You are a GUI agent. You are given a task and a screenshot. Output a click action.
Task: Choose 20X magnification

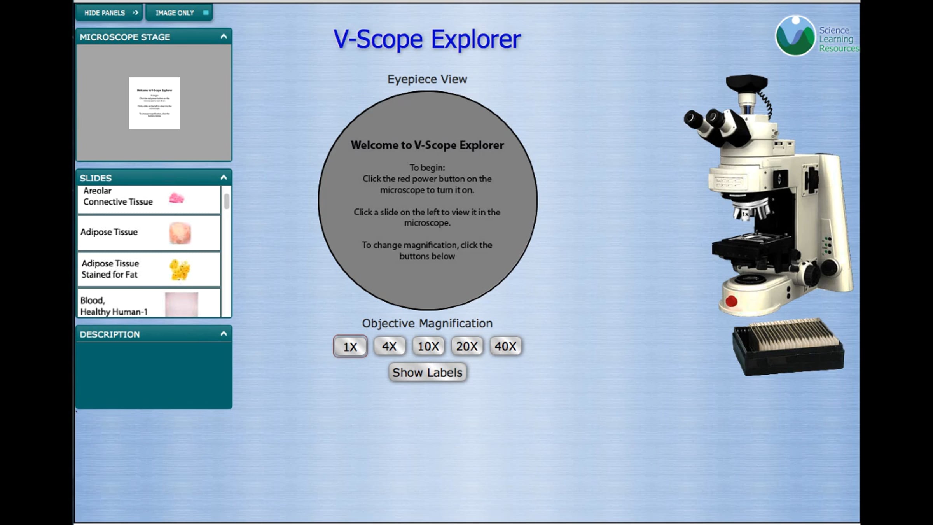click(467, 346)
